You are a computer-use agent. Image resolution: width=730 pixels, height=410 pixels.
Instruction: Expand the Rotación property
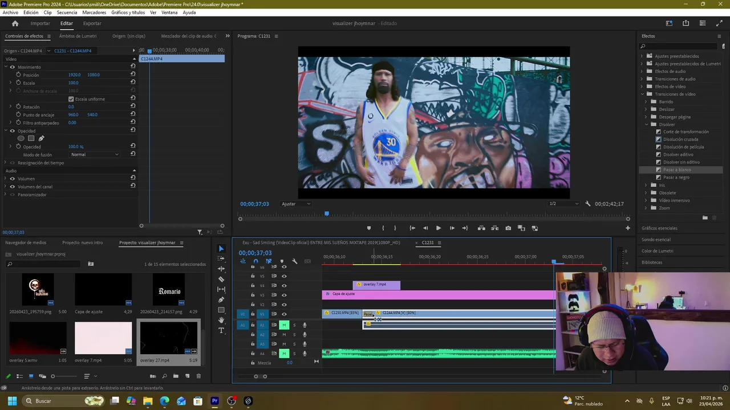[10, 107]
